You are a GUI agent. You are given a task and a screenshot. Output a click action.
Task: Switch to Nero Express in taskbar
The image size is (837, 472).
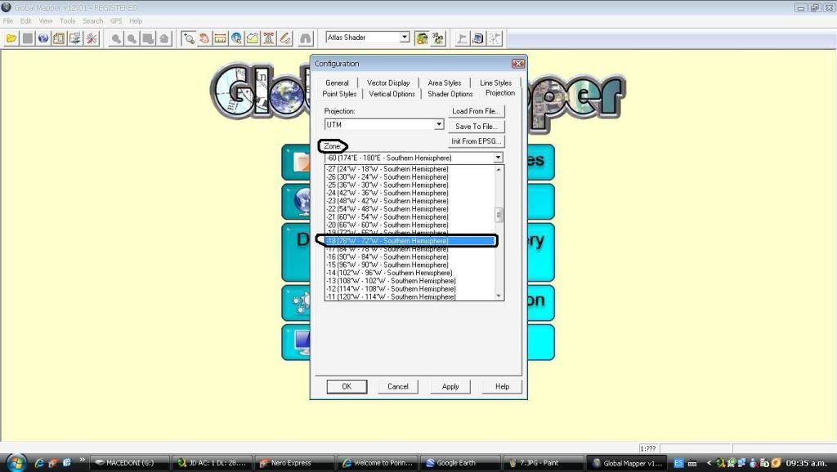294,463
